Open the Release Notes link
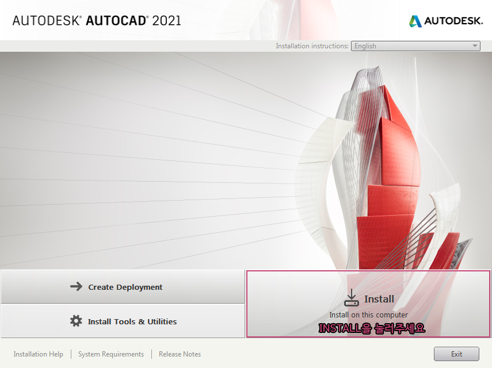The width and height of the screenshot is (492, 368). 180,354
